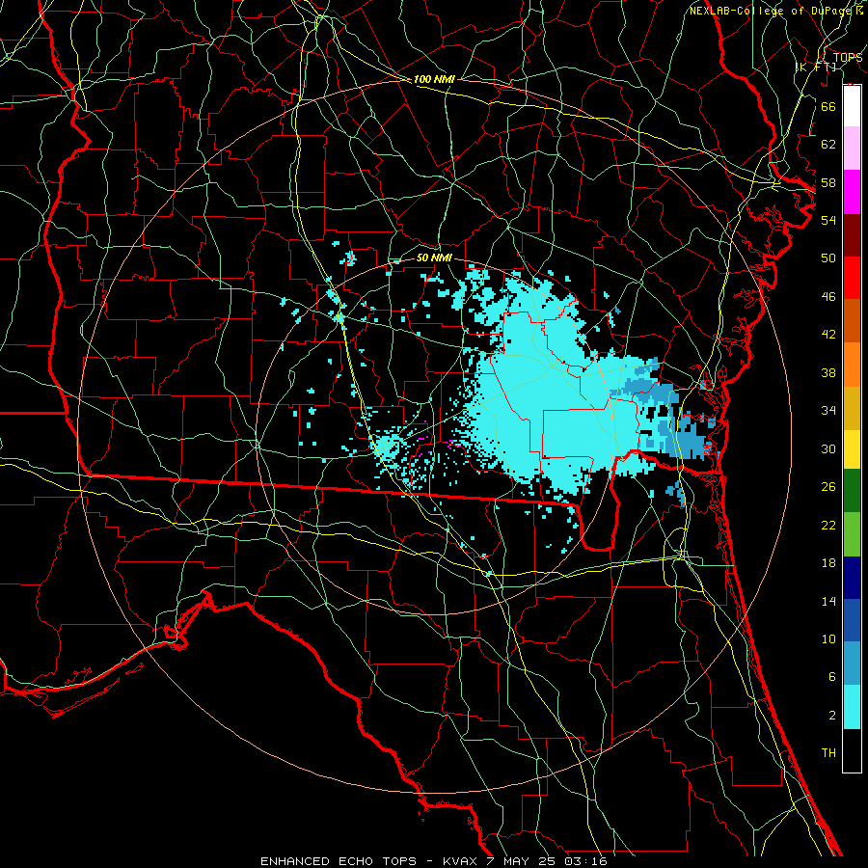This screenshot has width=868, height=868.
Task: Click the "KVAX" radar site identifier
Action: pyautogui.click(x=459, y=861)
